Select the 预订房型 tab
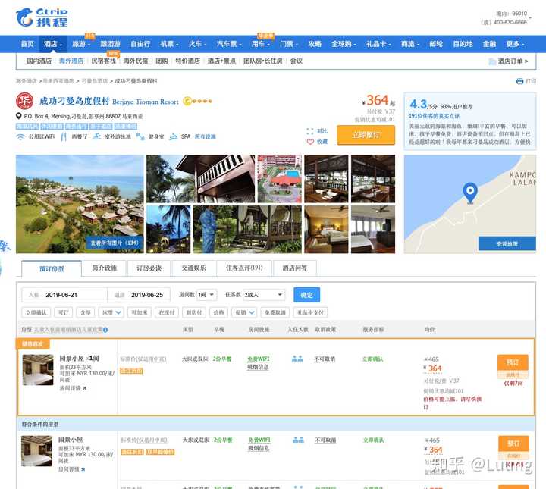The height and width of the screenshot is (489, 546). [x=52, y=268]
